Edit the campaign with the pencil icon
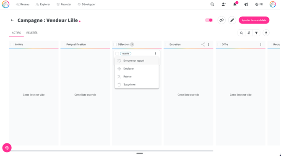281x156 pixels. (x=232, y=20)
